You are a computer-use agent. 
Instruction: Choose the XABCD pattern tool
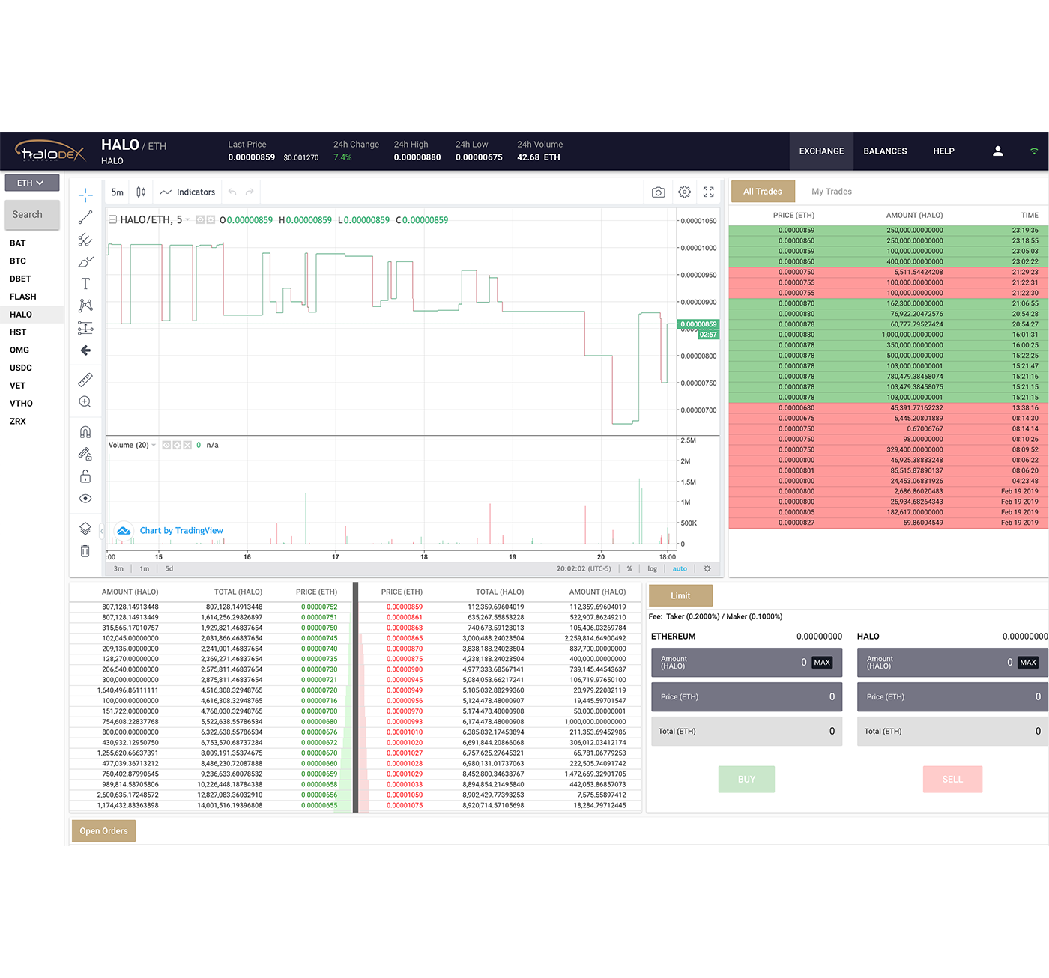pos(85,306)
